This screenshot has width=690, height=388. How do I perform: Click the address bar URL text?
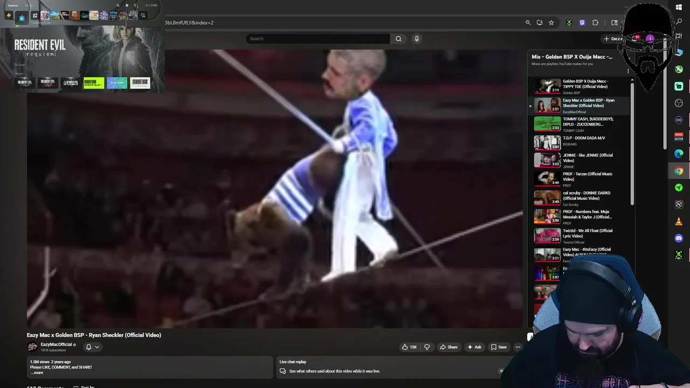tap(189, 23)
